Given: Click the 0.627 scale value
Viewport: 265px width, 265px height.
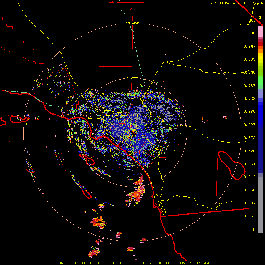Looking at the screenshot, I should [249, 125].
